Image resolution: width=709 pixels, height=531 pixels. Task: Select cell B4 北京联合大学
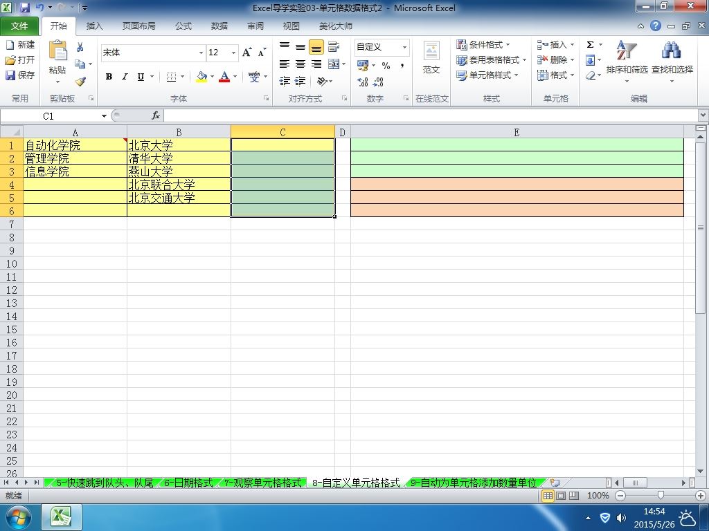(179, 184)
